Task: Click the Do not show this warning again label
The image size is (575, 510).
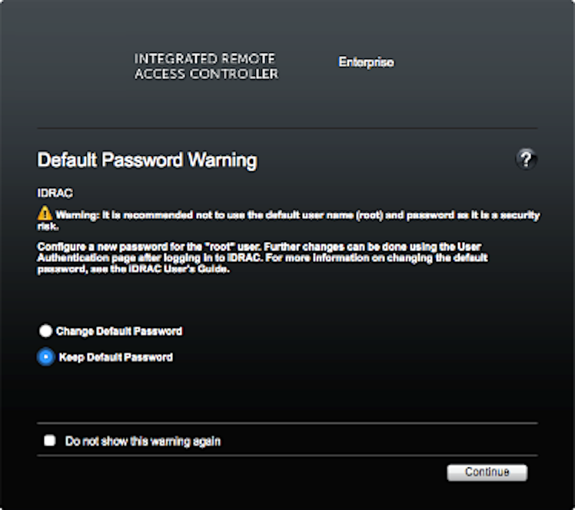Action: [x=144, y=442]
